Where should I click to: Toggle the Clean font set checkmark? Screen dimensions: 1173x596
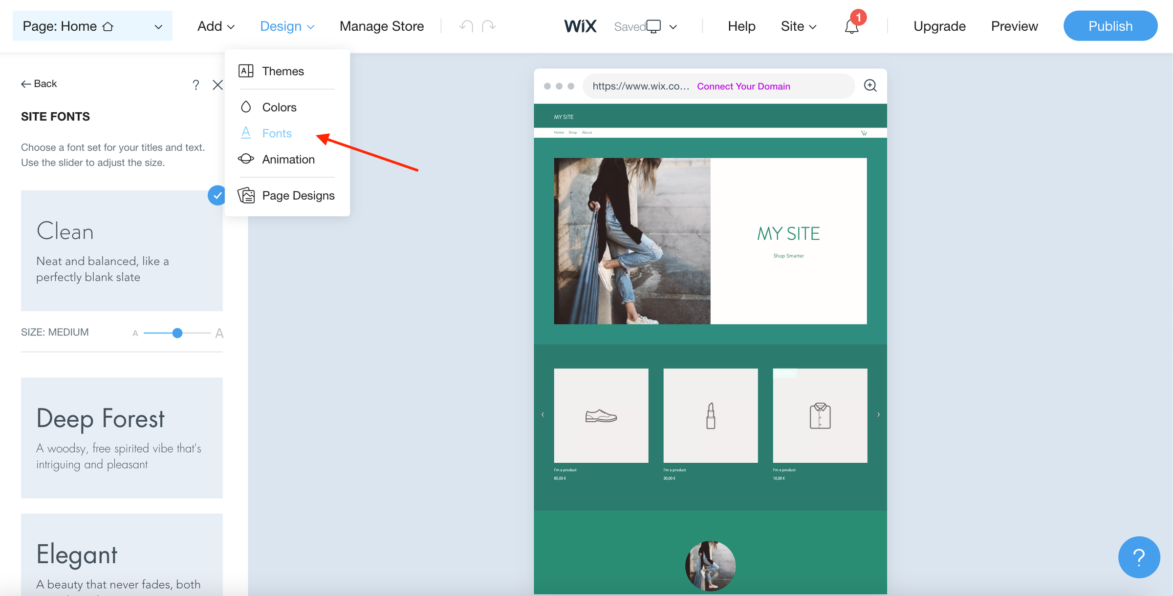pyautogui.click(x=216, y=195)
